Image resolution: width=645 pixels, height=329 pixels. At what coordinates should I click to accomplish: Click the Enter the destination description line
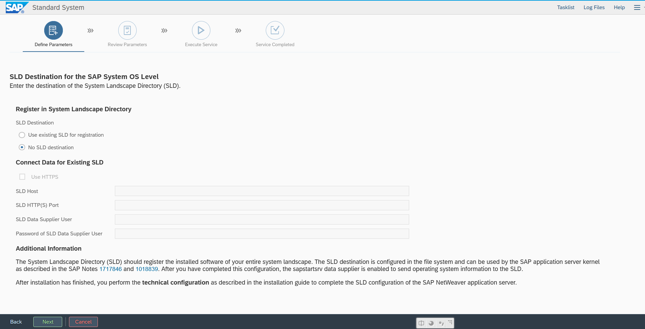[x=95, y=86]
